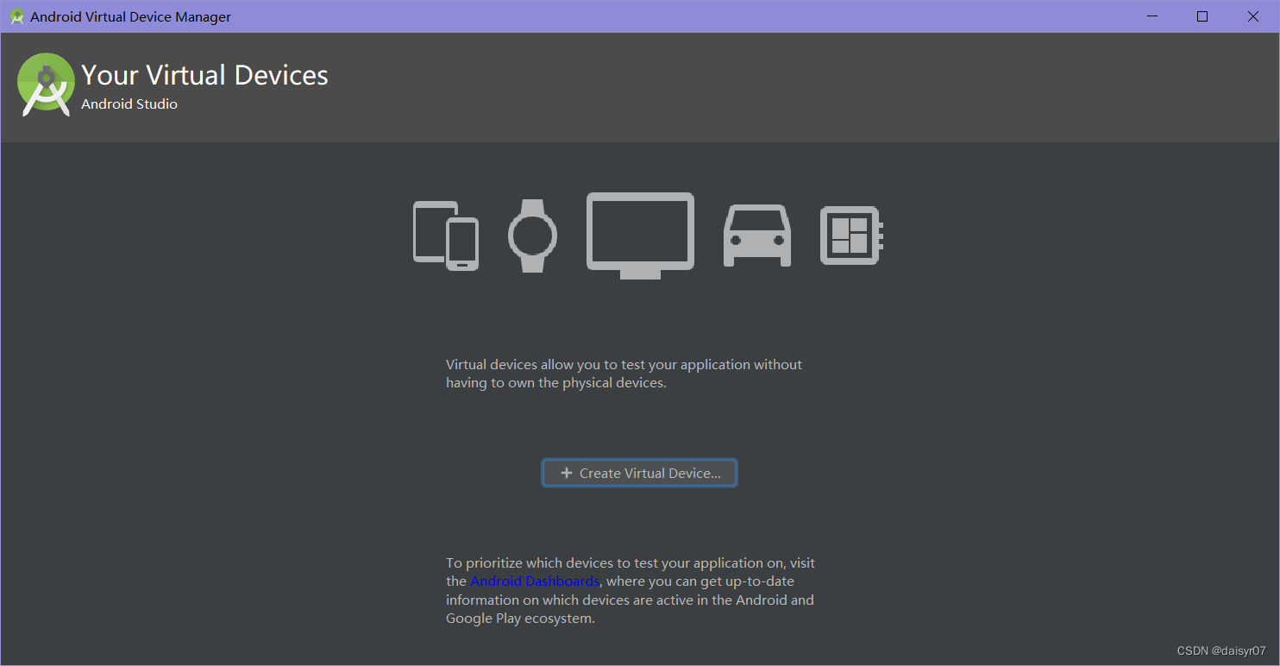The height and width of the screenshot is (666, 1280).
Task: Click the Android TV screen icon
Action: (x=640, y=236)
